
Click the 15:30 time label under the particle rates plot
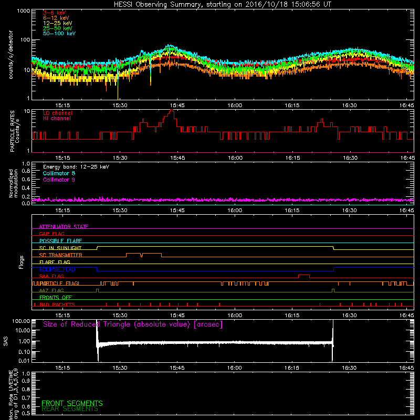[120, 158]
